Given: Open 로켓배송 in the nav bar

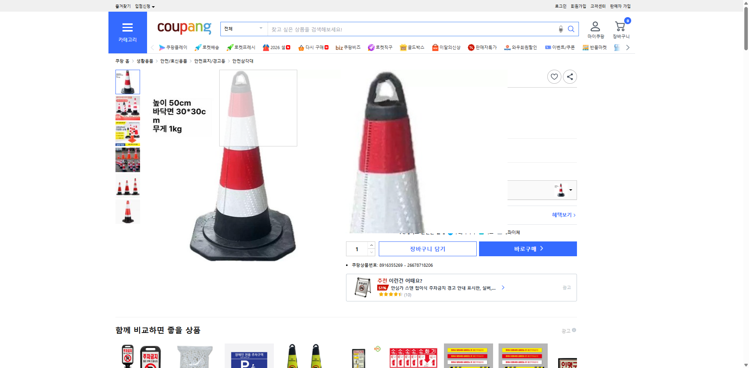Looking at the screenshot, I should (x=207, y=48).
